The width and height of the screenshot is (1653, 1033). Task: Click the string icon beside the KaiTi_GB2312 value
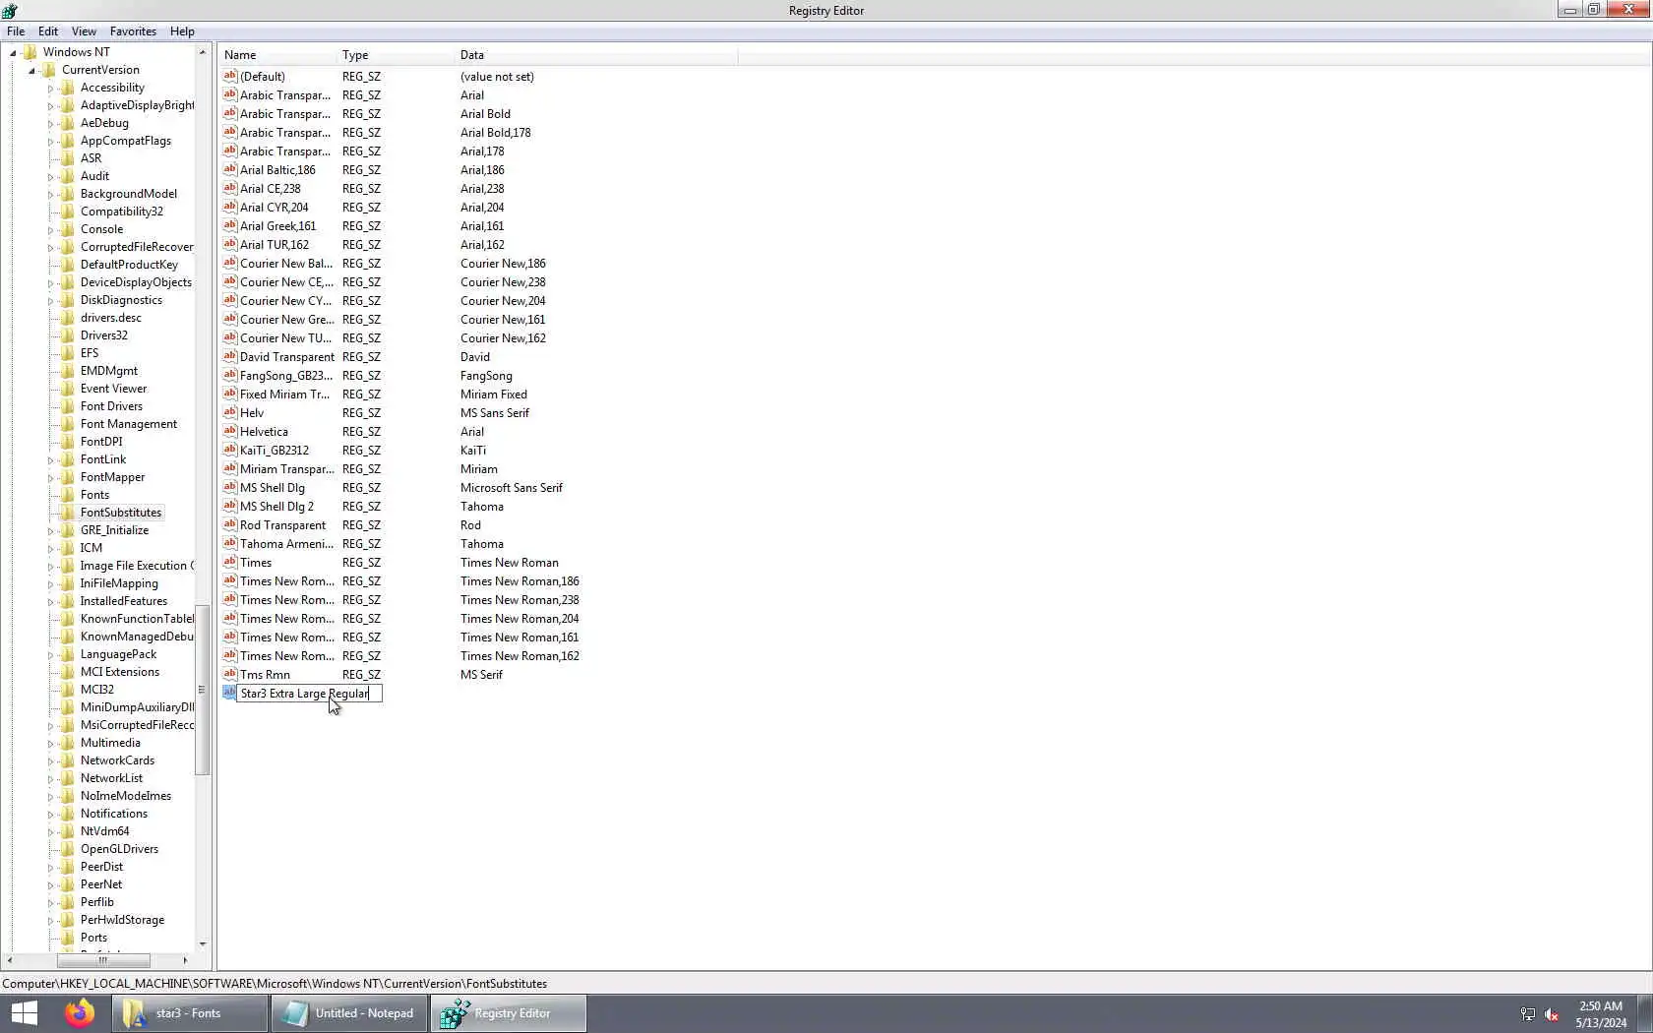click(229, 450)
